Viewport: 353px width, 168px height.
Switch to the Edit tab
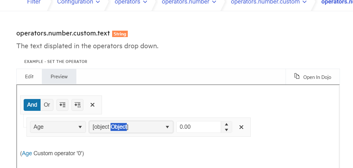coord(29,77)
